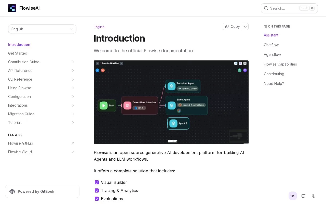Click the Copy button
The height and width of the screenshot is (204, 326).
(233, 27)
